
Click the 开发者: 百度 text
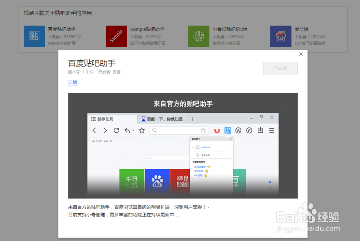point(109,72)
